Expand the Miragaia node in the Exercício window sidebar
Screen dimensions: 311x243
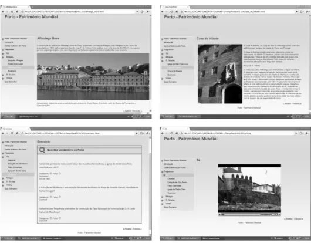pyautogui.click(x=3, y=178)
